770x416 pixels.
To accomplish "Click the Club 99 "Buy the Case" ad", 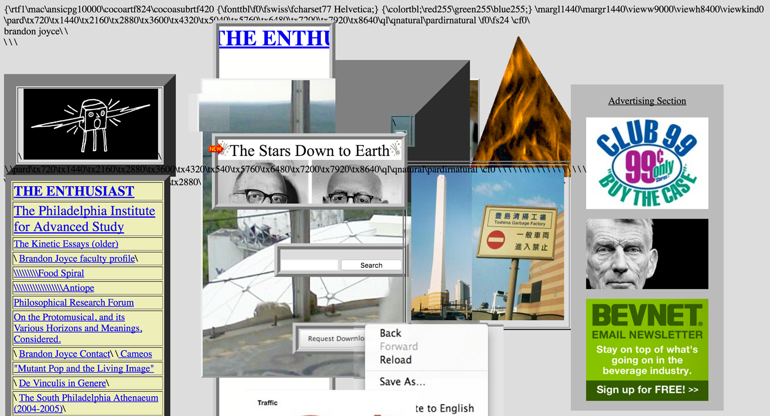I will point(647,163).
